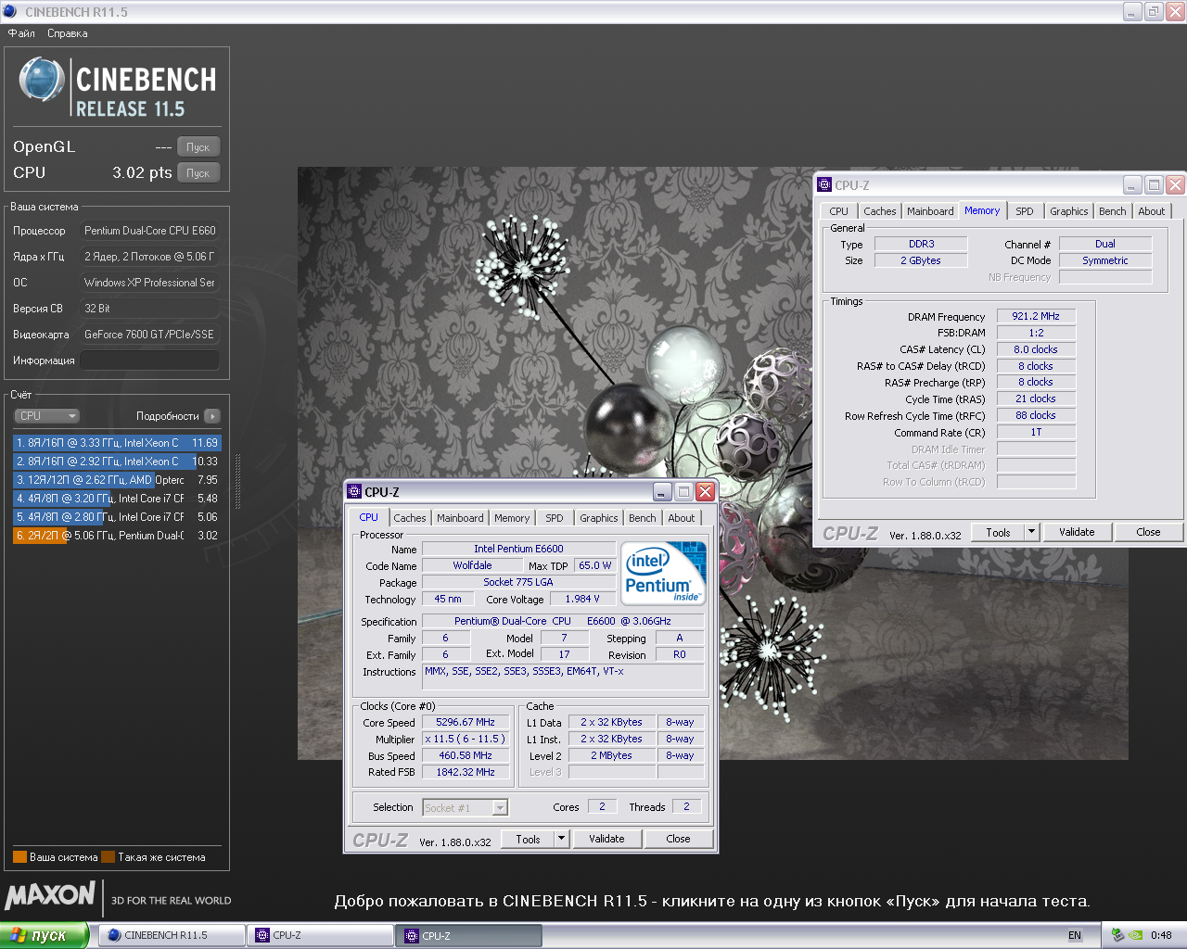The height and width of the screenshot is (949, 1187).
Task: Switch to CINEBENCH R11.5 taskbar button
Action: click(172, 936)
